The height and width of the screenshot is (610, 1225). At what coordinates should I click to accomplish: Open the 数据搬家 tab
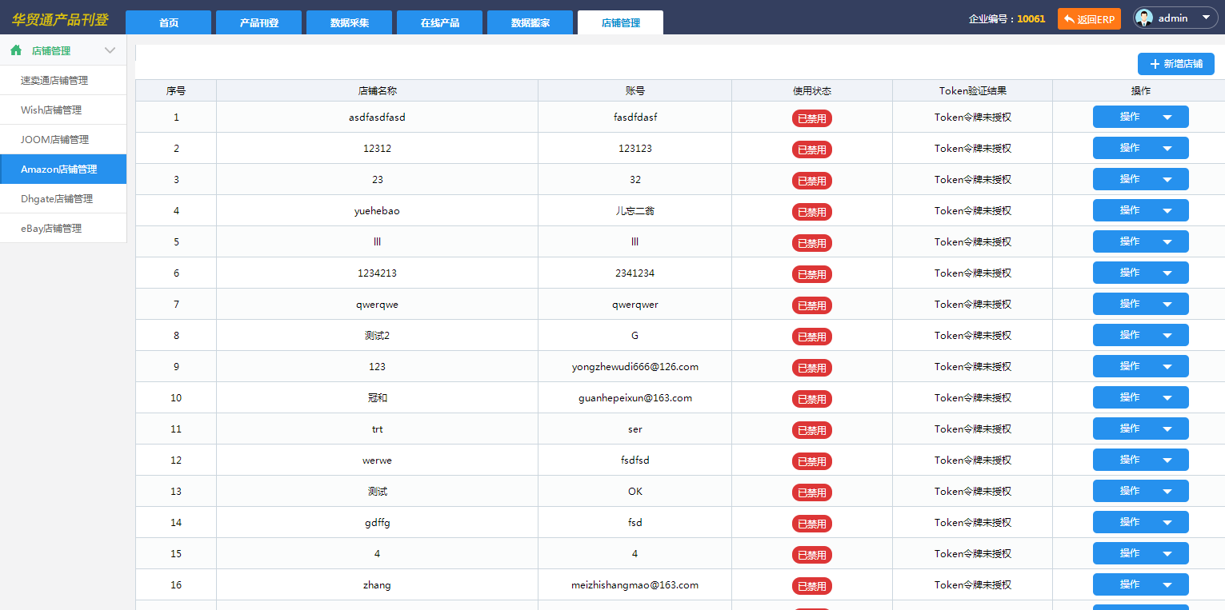tap(530, 22)
